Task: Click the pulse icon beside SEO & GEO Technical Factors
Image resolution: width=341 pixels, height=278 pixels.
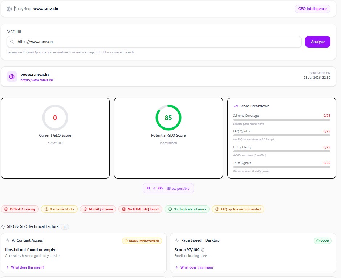Action: point(3,227)
